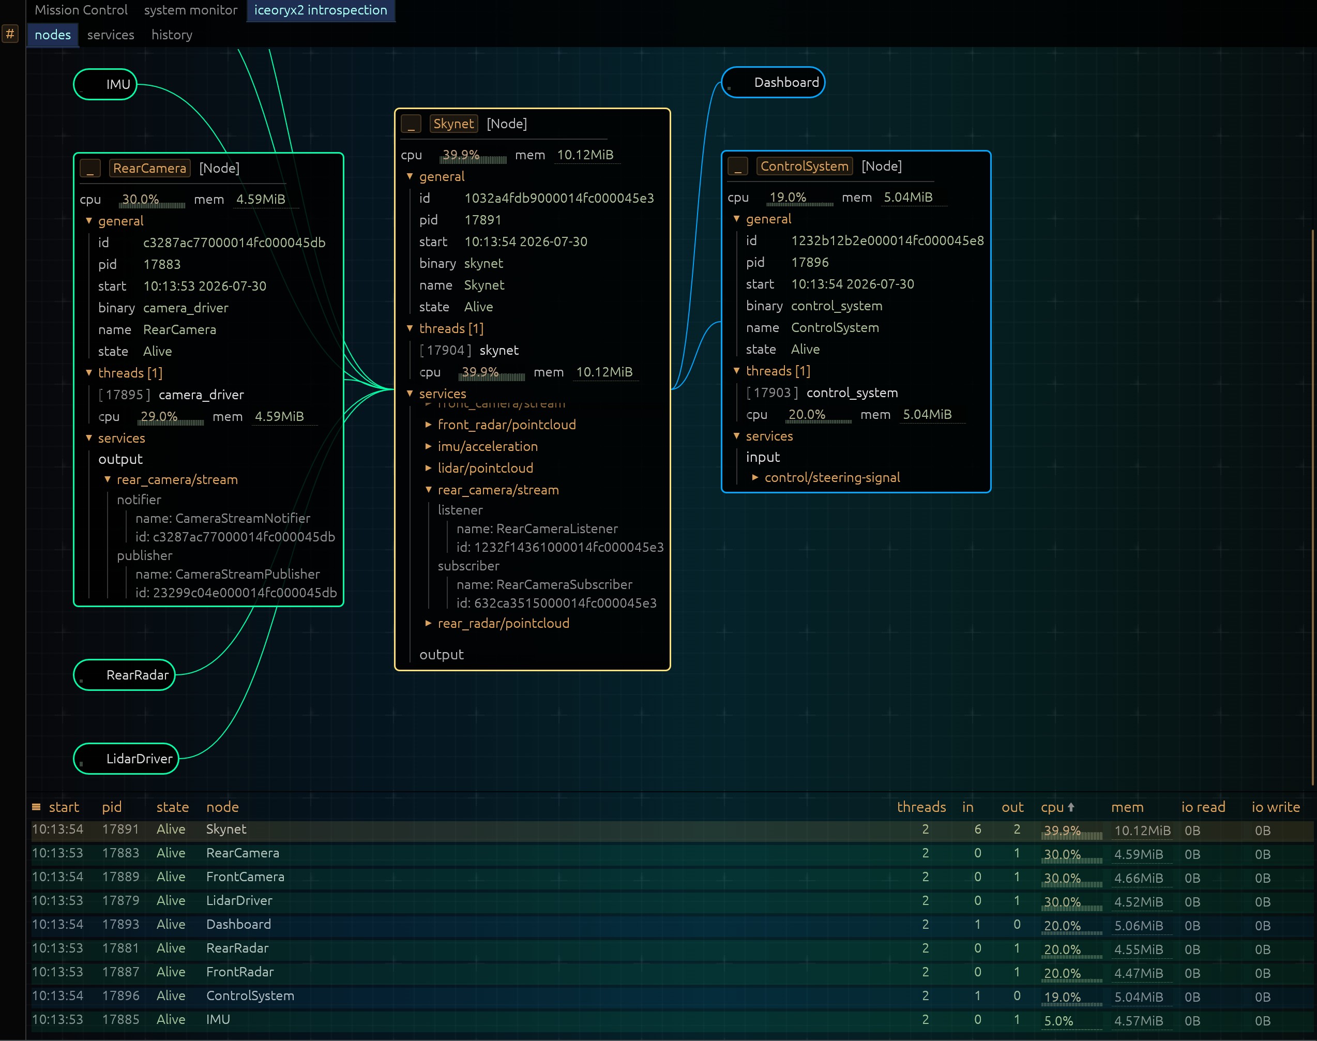This screenshot has height=1041, width=1317.
Task: Collapse the ControlSystem node with its underscore button
Action: 738,167
